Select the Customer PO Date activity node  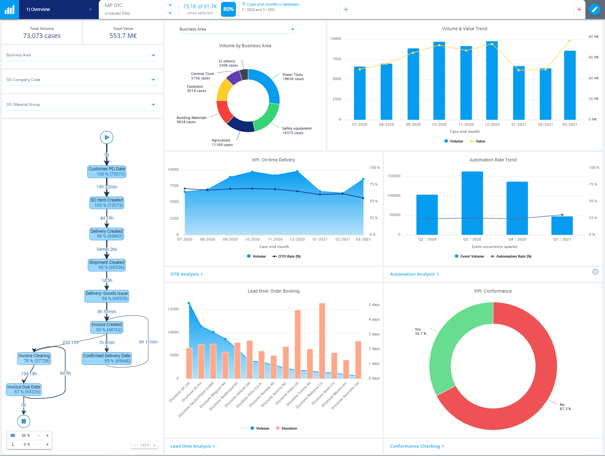pos(107,171)
